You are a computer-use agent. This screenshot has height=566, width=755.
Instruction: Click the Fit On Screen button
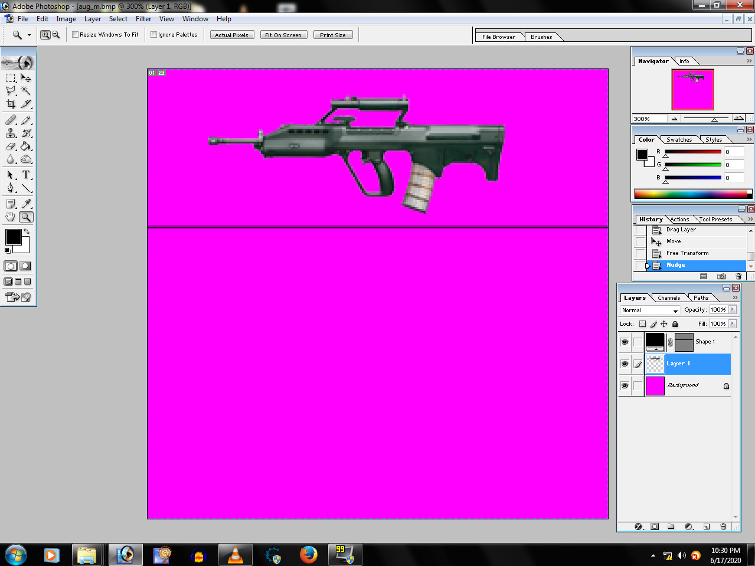click(x=283, y=34)
